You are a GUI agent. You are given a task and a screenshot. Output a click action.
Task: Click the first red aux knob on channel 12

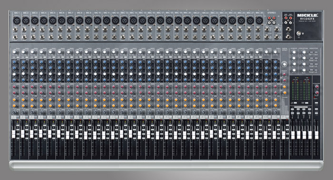[113, 87]
